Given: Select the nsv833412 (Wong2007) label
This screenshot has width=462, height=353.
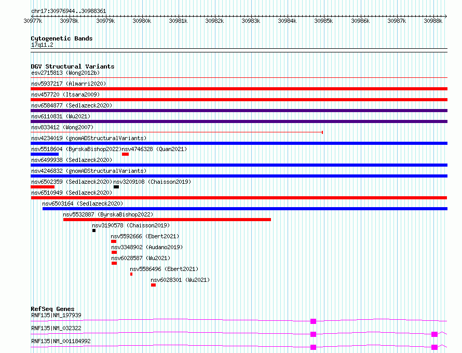Looking at the screenshot, I should point(62,127).
